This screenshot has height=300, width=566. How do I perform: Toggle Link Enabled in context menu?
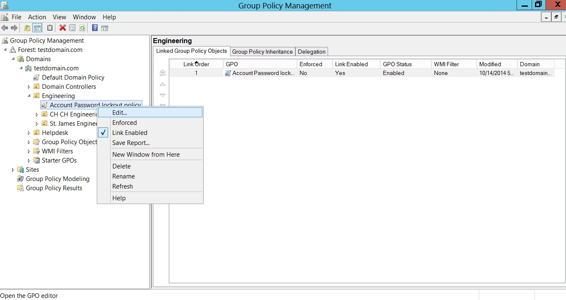click(129, 133)
